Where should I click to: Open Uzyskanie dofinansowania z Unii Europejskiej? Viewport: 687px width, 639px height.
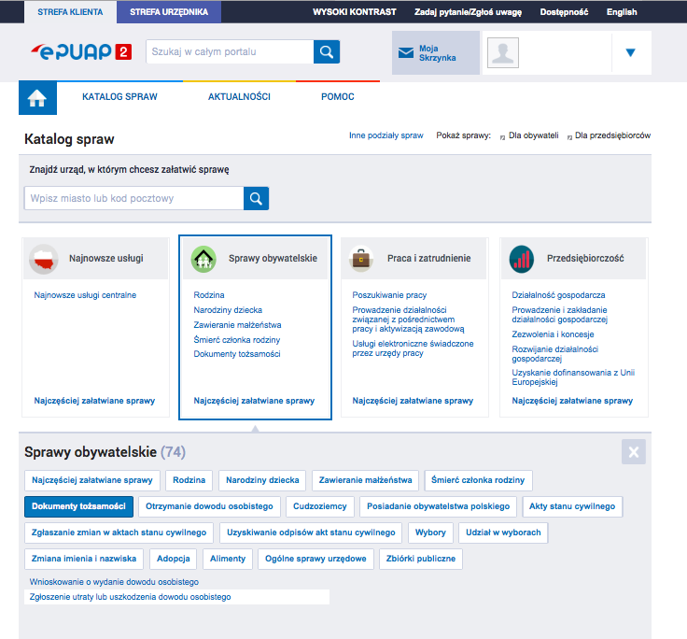coord(573,377)
